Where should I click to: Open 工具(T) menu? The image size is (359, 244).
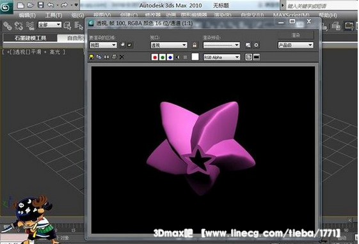click(54, 15)
